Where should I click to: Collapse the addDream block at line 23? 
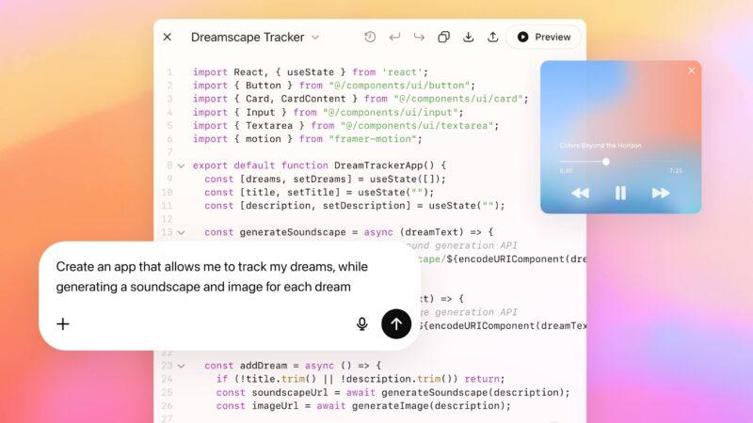[x=181, y=366]
